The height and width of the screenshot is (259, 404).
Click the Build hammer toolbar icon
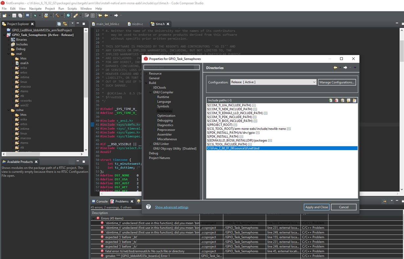click(x=57, y=15)
